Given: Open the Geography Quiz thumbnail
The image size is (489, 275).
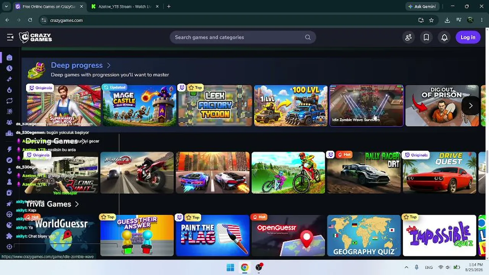Looking at the screenshot, I should [364, 236].
